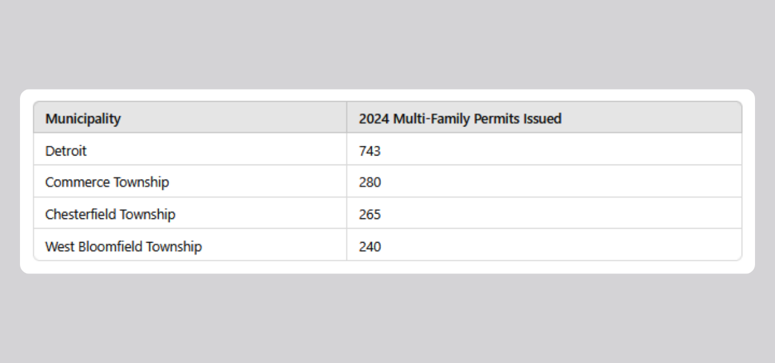
Task: Click the Municipality column header
Action: point(83,119)
